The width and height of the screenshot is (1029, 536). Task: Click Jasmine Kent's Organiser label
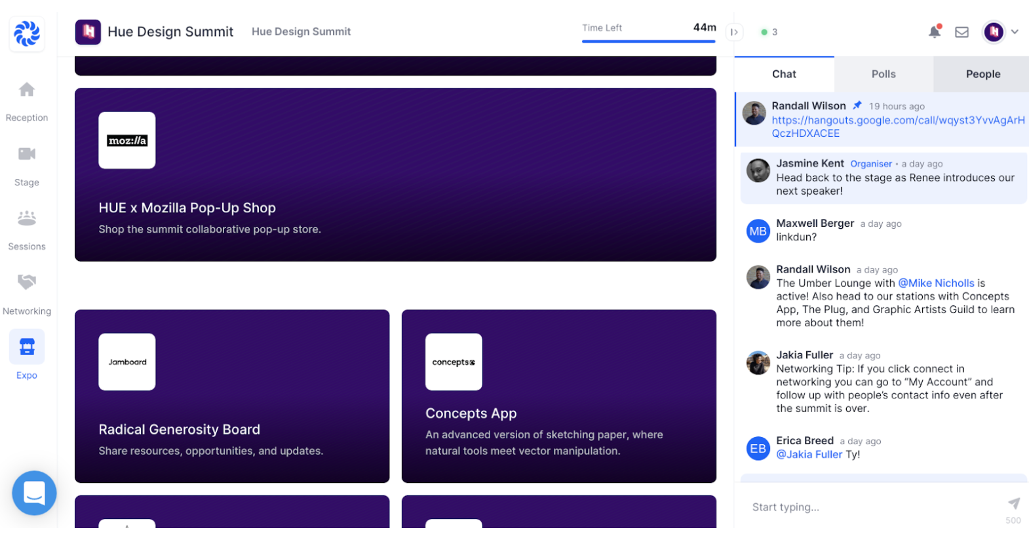[871, 164]
